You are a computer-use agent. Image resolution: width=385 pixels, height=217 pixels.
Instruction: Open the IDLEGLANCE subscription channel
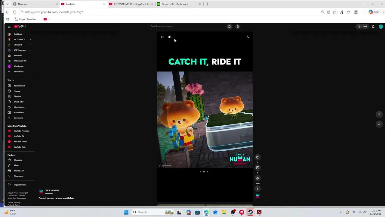(20, 39)
